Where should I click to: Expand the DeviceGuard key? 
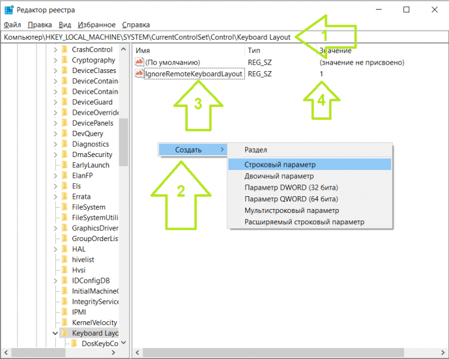click(55, 102)
